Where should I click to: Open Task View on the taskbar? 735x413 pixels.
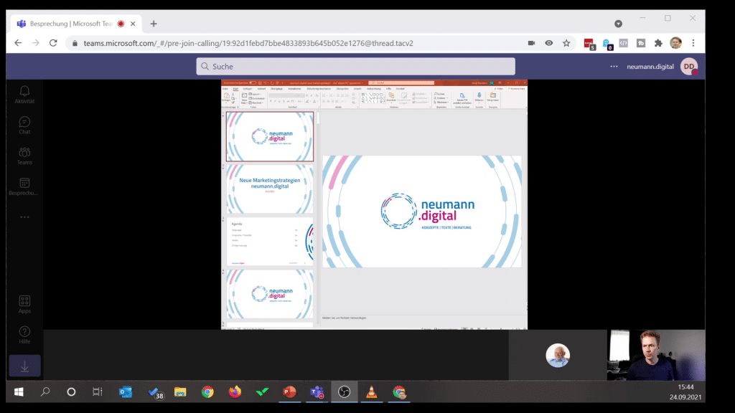[x=98, y=392]
